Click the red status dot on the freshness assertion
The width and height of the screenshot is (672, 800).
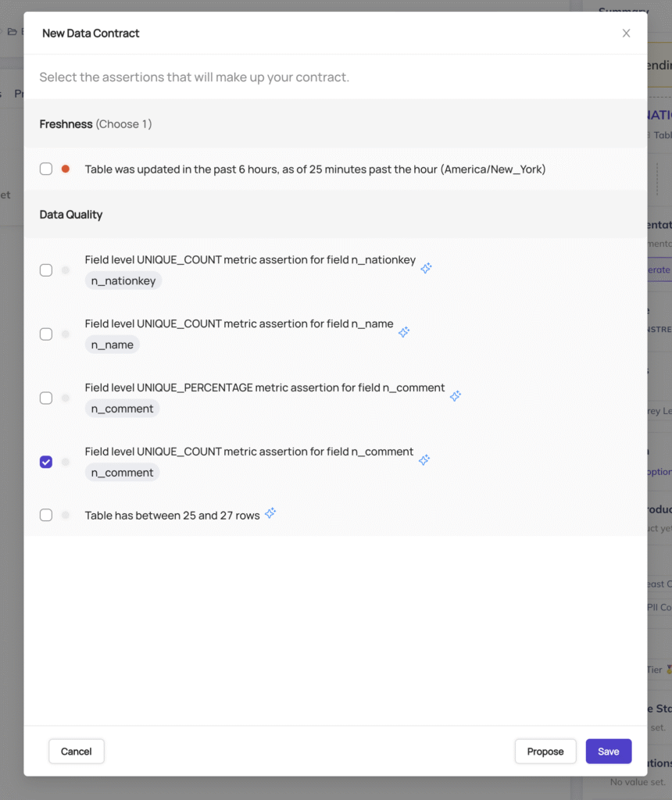pos(66,167)
